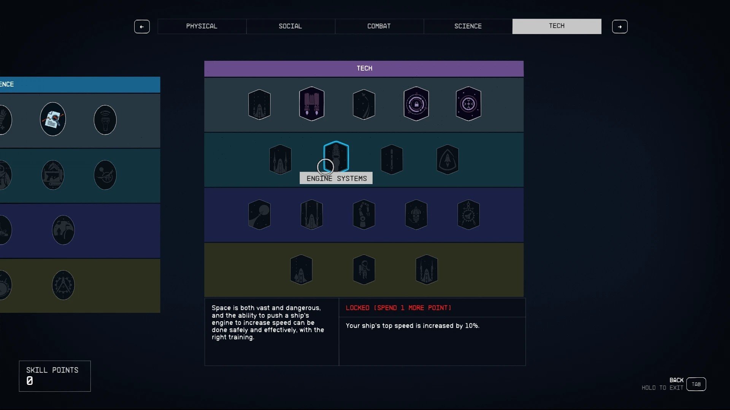The image size is (730, 410).
Task: Switch to the Physical skills tab
Action: [x=202, y=26]
